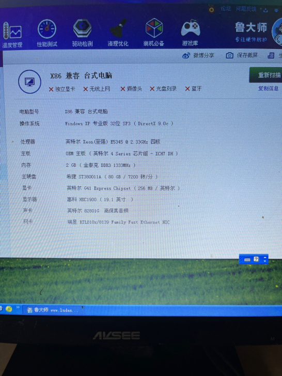The height and width of the screenshot is (376, 282).
Task: Share via 微博分享
Action: click(x=198, y=56)
